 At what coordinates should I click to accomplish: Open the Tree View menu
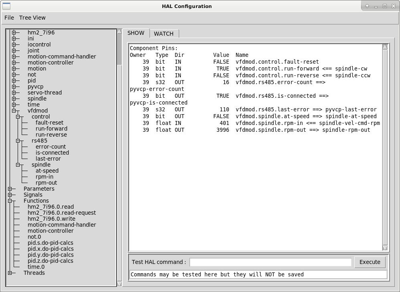pyautogui.click(x=32, y=18)
